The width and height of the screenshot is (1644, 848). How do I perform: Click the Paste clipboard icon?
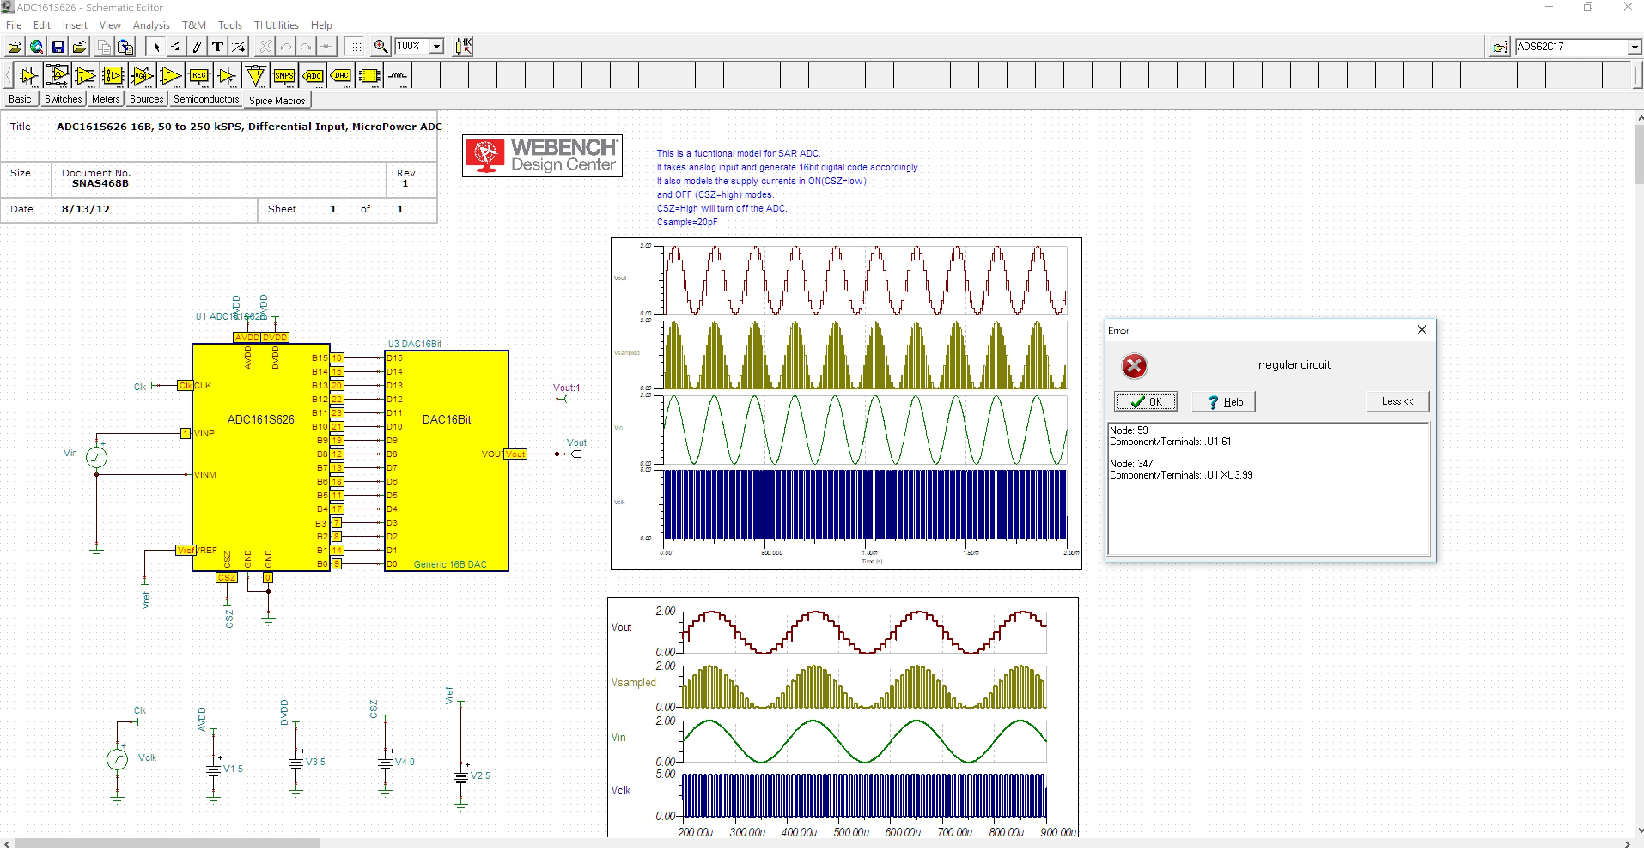pyautogui.click(x=126, y=46)
